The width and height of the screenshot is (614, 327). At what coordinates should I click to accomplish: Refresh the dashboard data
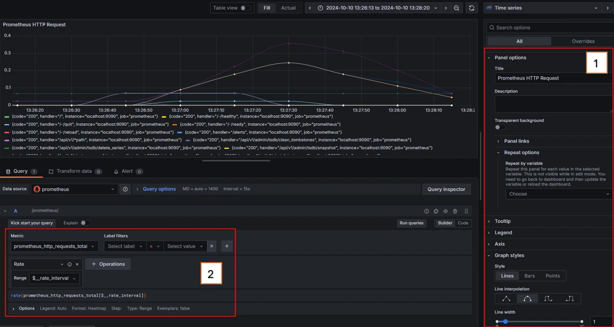470,8
